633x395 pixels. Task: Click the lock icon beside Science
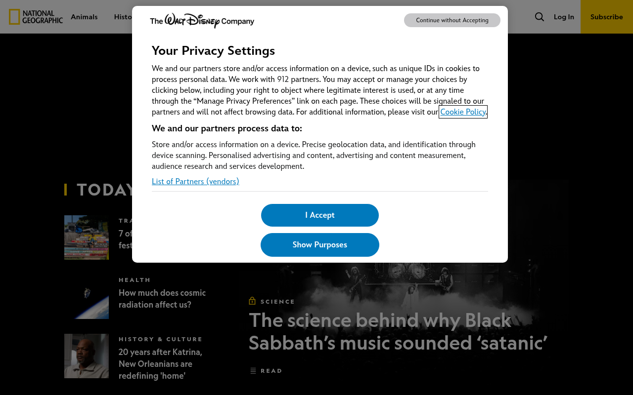(252, 301)
